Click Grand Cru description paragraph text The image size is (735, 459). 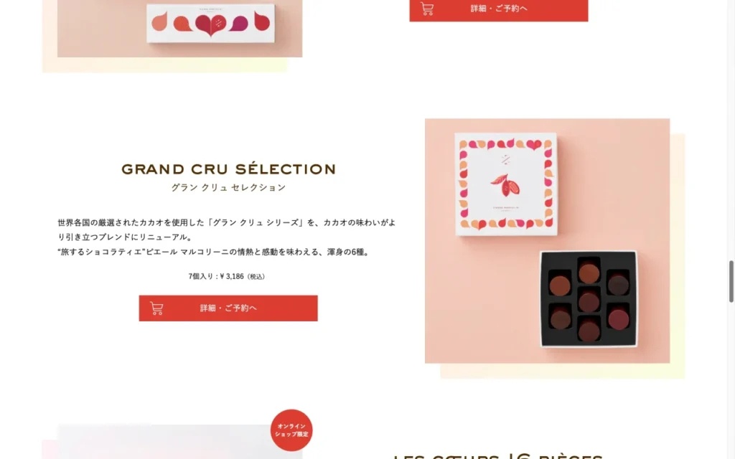[x=226, y=237]
